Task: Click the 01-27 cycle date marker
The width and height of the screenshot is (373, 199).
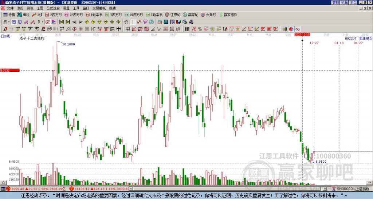Action: pos(358,43)
